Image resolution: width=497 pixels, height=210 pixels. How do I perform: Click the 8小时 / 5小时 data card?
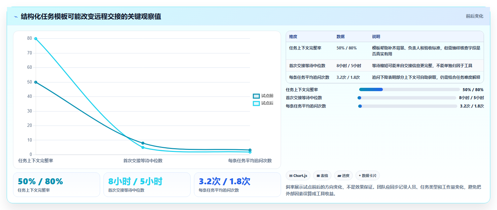pyautogui.click(x=147, y=185)
